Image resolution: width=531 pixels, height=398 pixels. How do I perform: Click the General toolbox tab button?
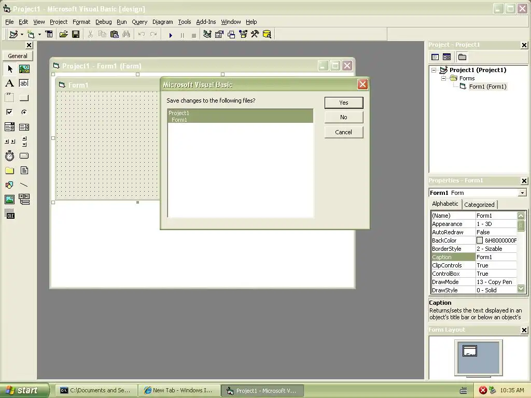[18, 56]
